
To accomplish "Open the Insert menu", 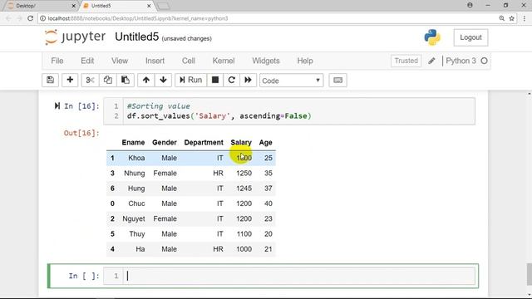I will click(155, 61).
